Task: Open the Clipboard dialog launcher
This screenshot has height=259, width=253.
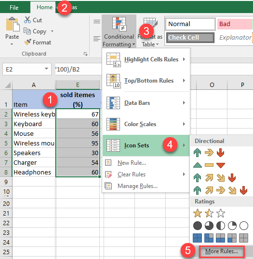Action: point(85,54)
